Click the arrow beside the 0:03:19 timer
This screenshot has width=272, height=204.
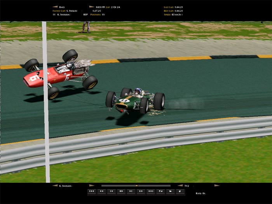pos(91,7)
